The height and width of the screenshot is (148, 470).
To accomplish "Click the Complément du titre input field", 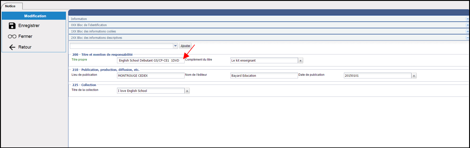I will pyautogui.click(x=264, y=60).
